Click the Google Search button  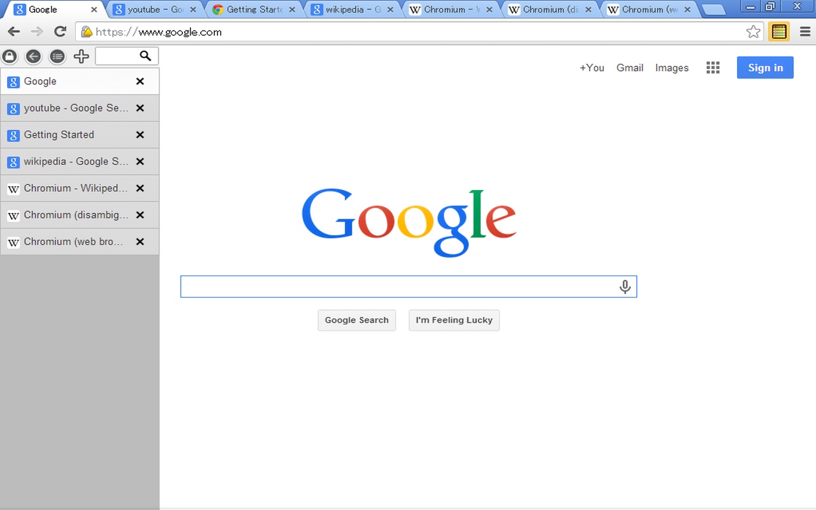pos(357,320)
